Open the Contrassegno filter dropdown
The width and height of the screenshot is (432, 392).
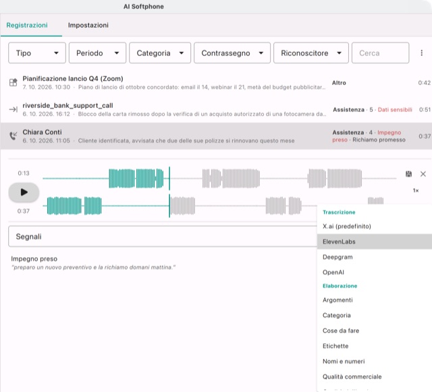click(x=232, y=53)
